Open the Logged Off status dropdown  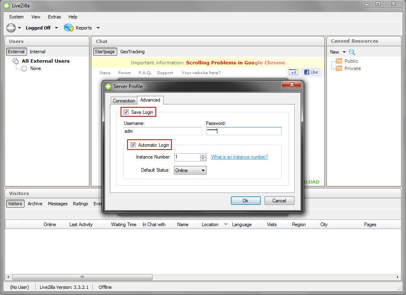(x=56, y=27)
